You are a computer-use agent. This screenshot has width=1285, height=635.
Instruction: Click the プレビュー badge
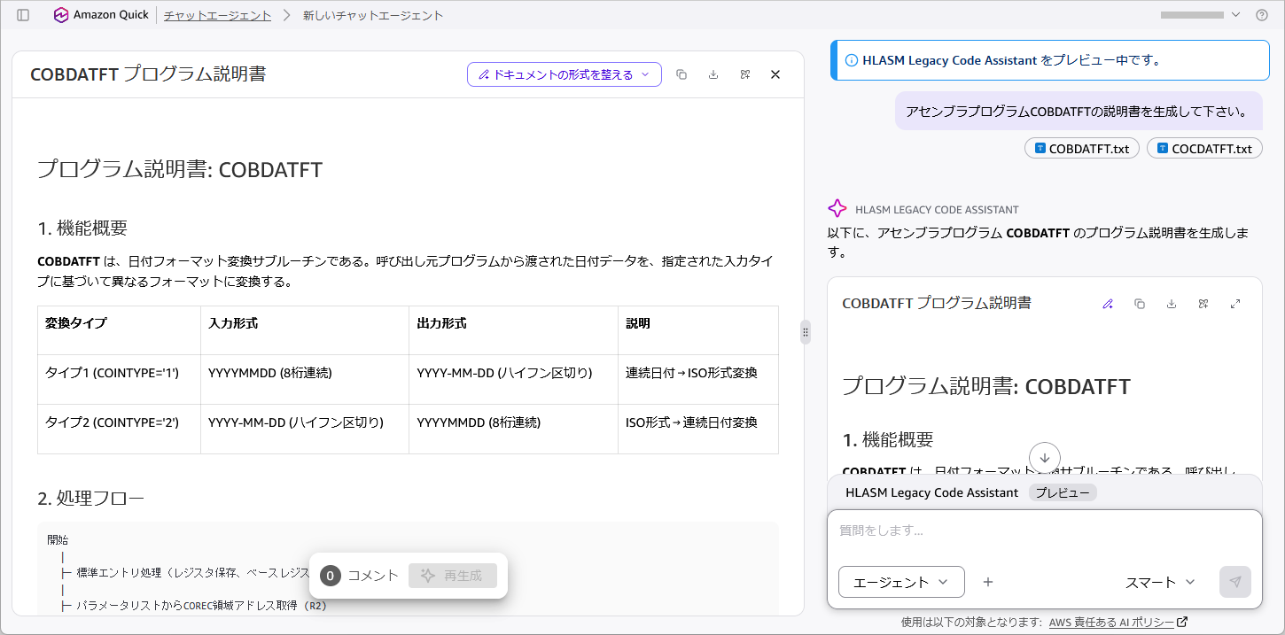[x=1063, y=492]
